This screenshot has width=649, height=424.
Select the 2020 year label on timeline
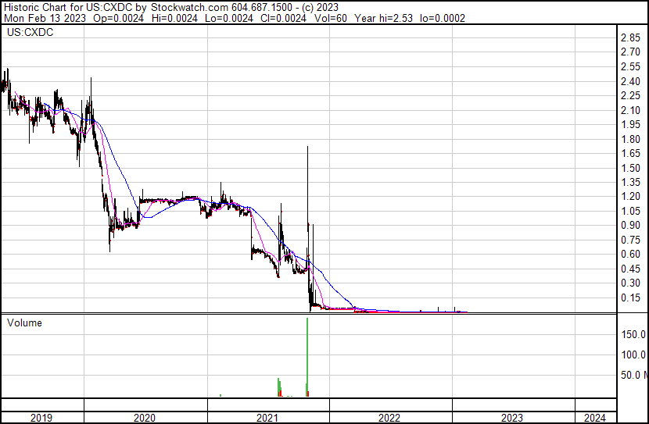click(x=145, y=418)
